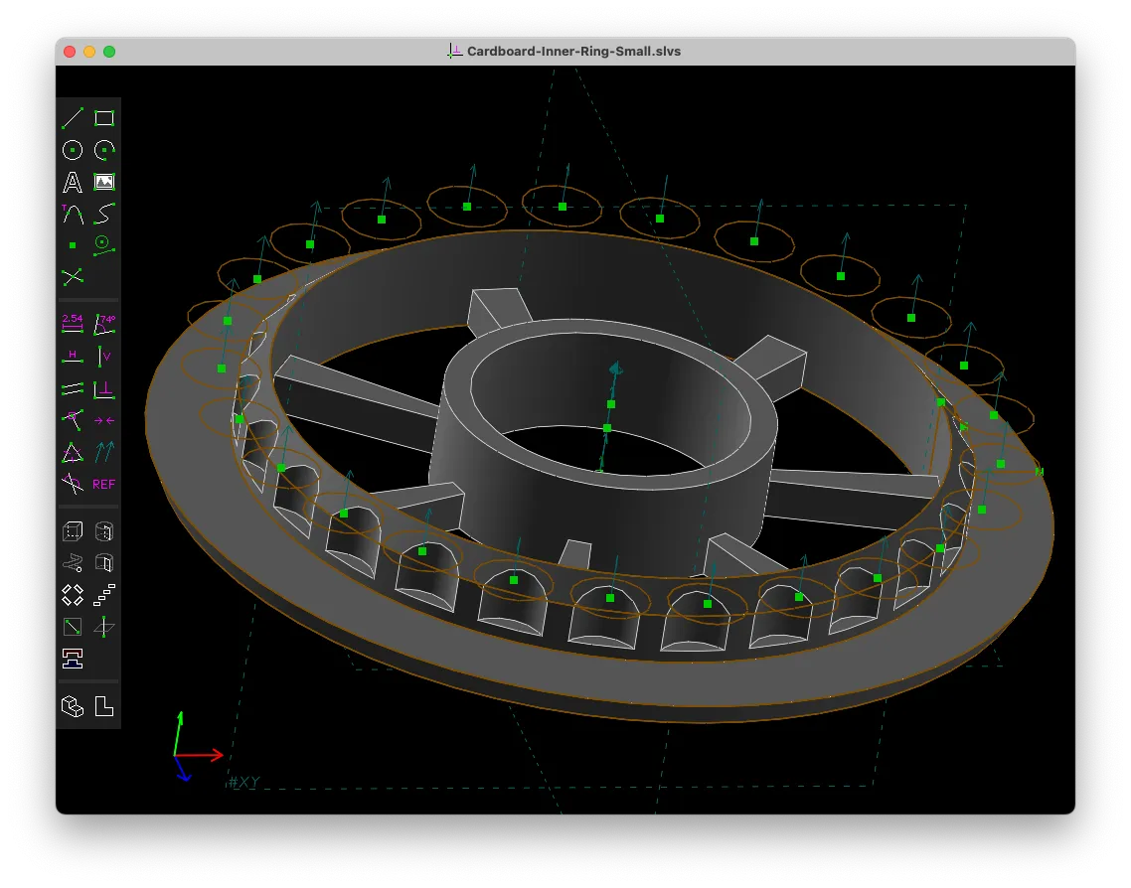Apply the perpendicular constraint tool
Viewport: 1131px width, 888px height.
[104, 389]
